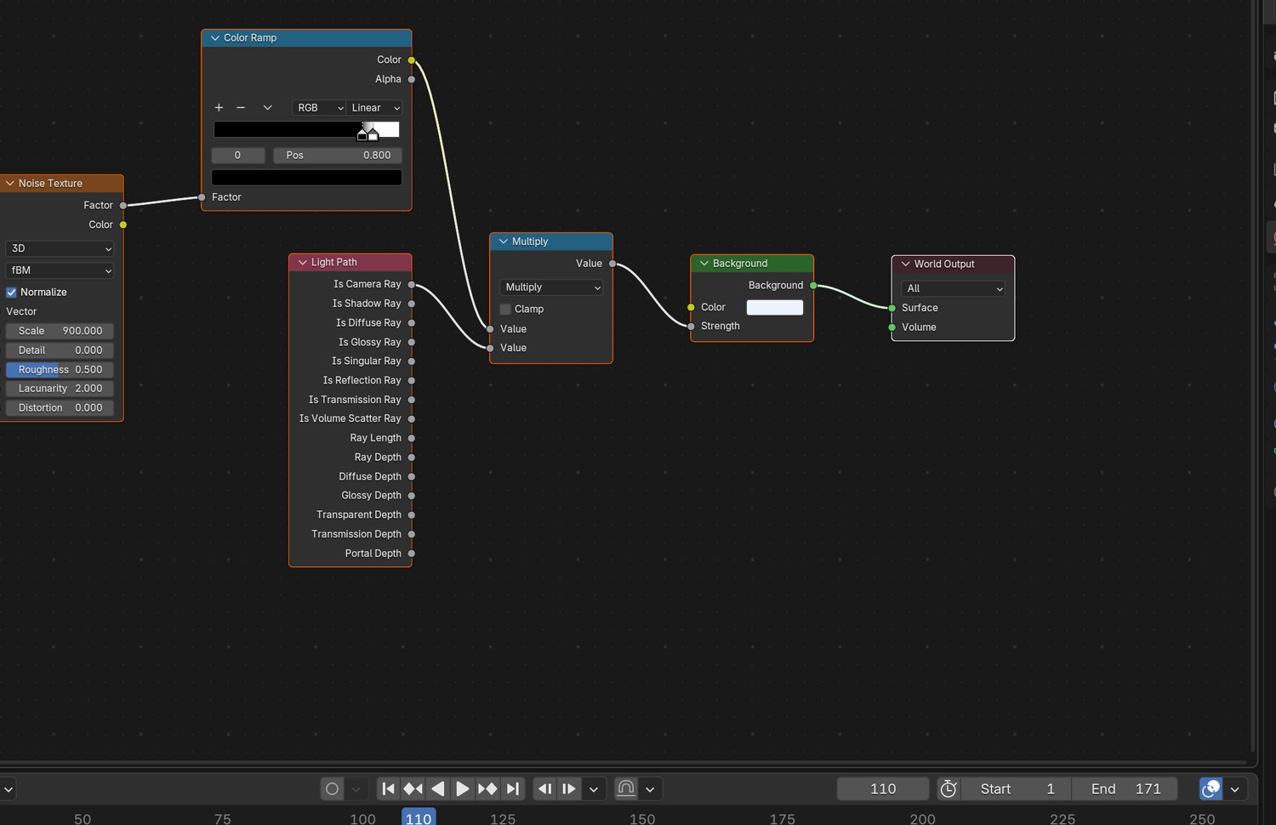Open the RGB color mode dropdown

click(319, 107)
